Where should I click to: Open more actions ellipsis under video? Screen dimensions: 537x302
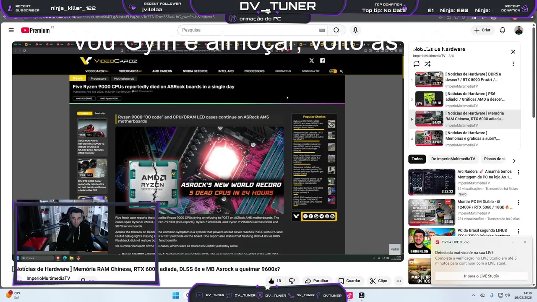399,281
